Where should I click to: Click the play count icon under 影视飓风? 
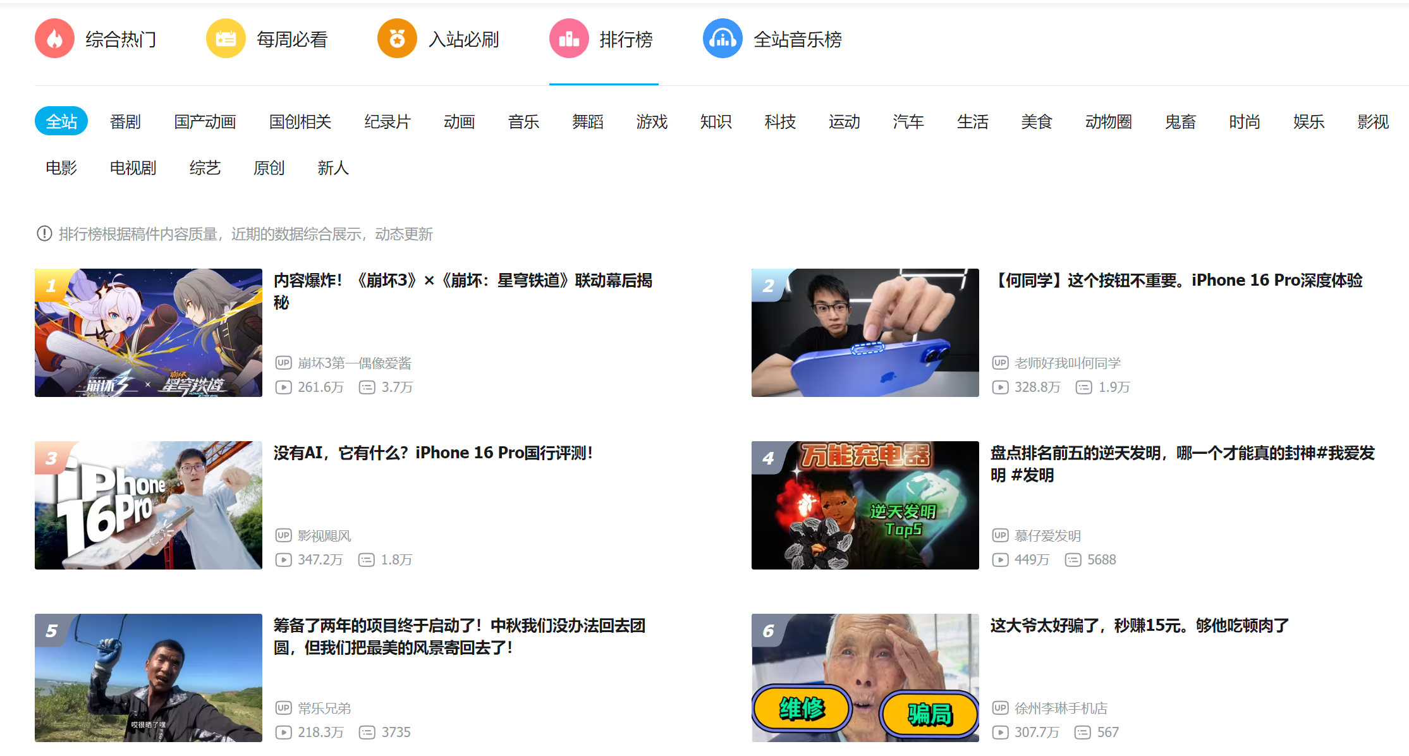[283, 560]
